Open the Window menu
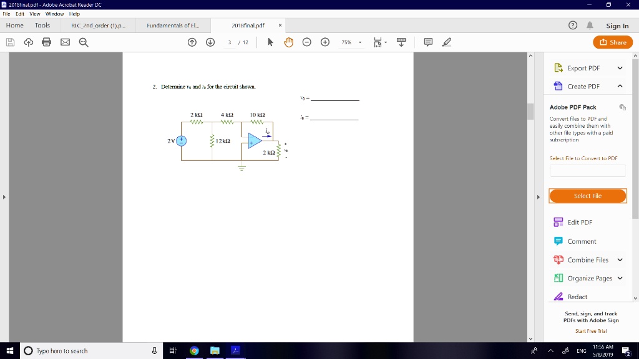Image resolution: width=639 pixels, height=359 pixels. [54, 14]
